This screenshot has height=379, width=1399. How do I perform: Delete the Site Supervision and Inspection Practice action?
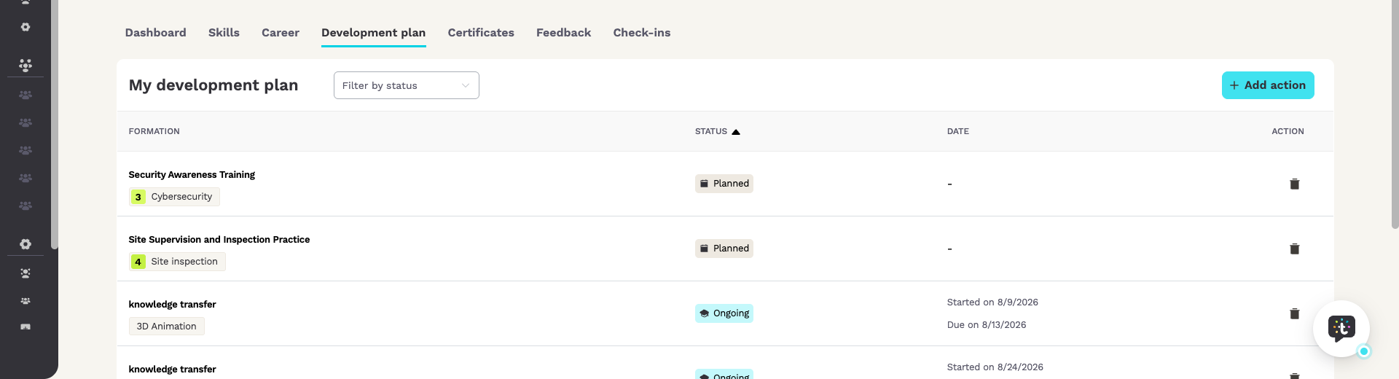pos(1294,249)
